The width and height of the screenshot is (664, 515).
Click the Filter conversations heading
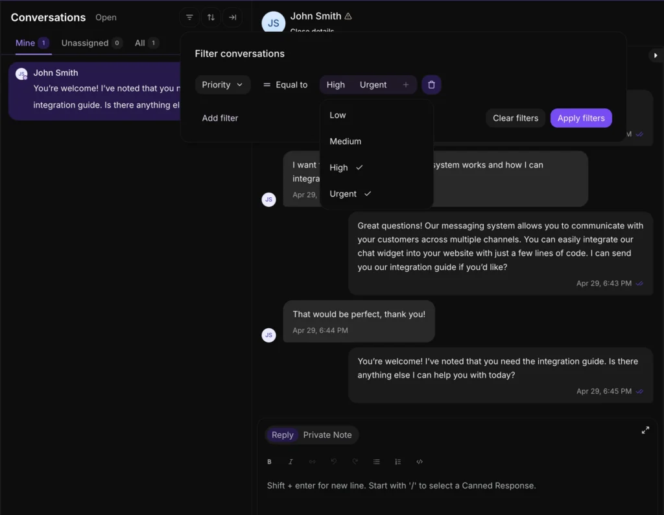[x=240, y=54]
